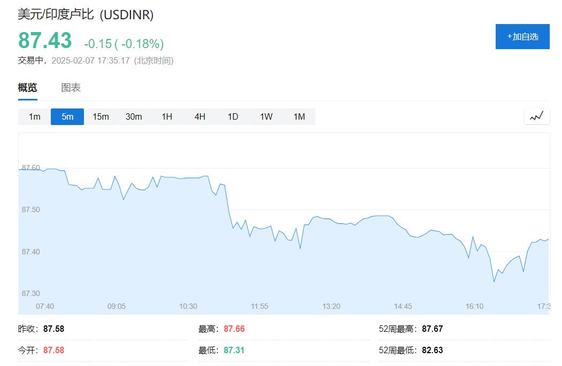This screenshot has width=562, height=366.
Task: Click the 87.43 current price
Action: click(x=45, y=41)
